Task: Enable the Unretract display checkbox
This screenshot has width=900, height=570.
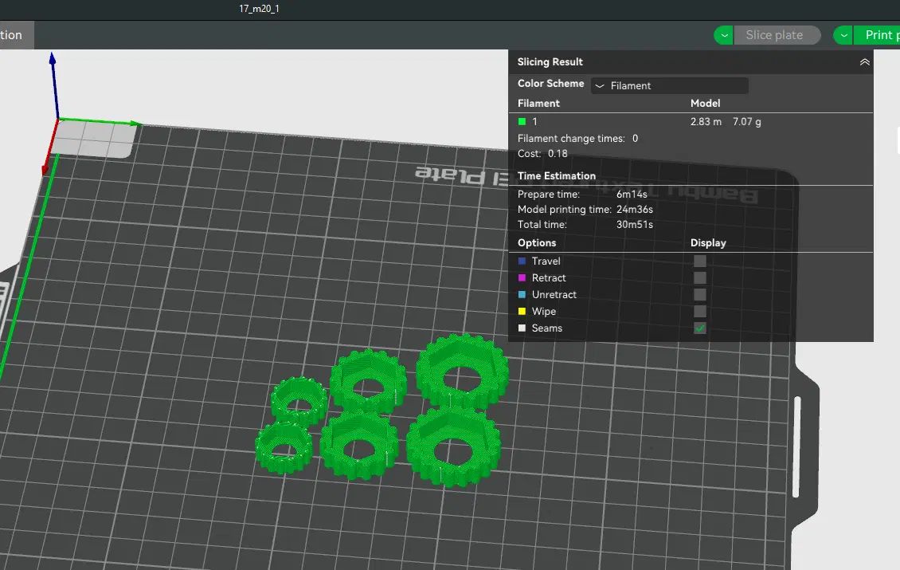Action: (x=699, y=294)
